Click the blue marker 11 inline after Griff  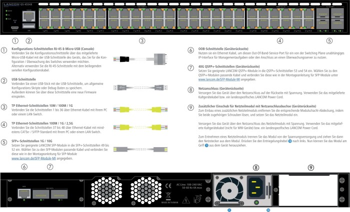point(206,146)
